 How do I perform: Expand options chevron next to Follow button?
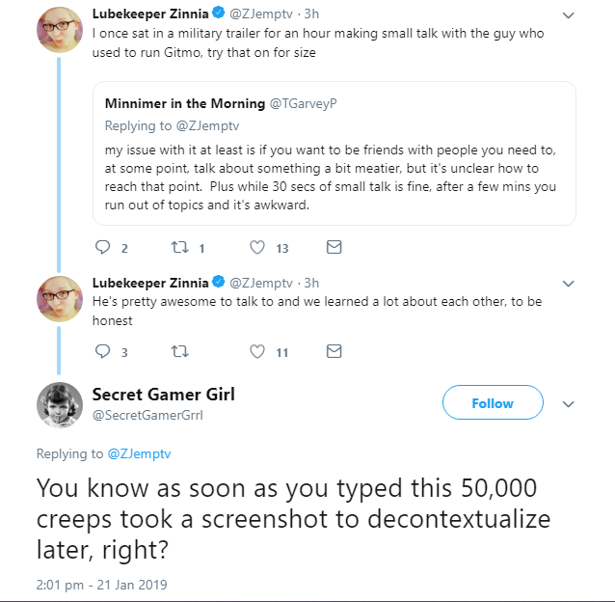point(569,404)
